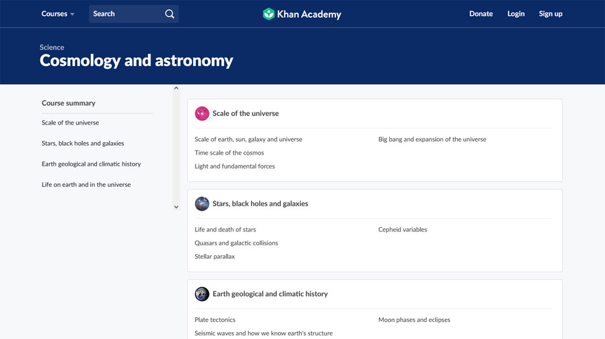The height and width of the screenshot is (339, 605).
Task: Open Moon phases and eclipses lesson
Action: [414, 320]
